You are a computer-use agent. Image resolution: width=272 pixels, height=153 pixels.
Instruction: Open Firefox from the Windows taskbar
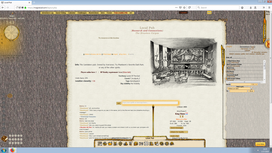tap(12, 150)
